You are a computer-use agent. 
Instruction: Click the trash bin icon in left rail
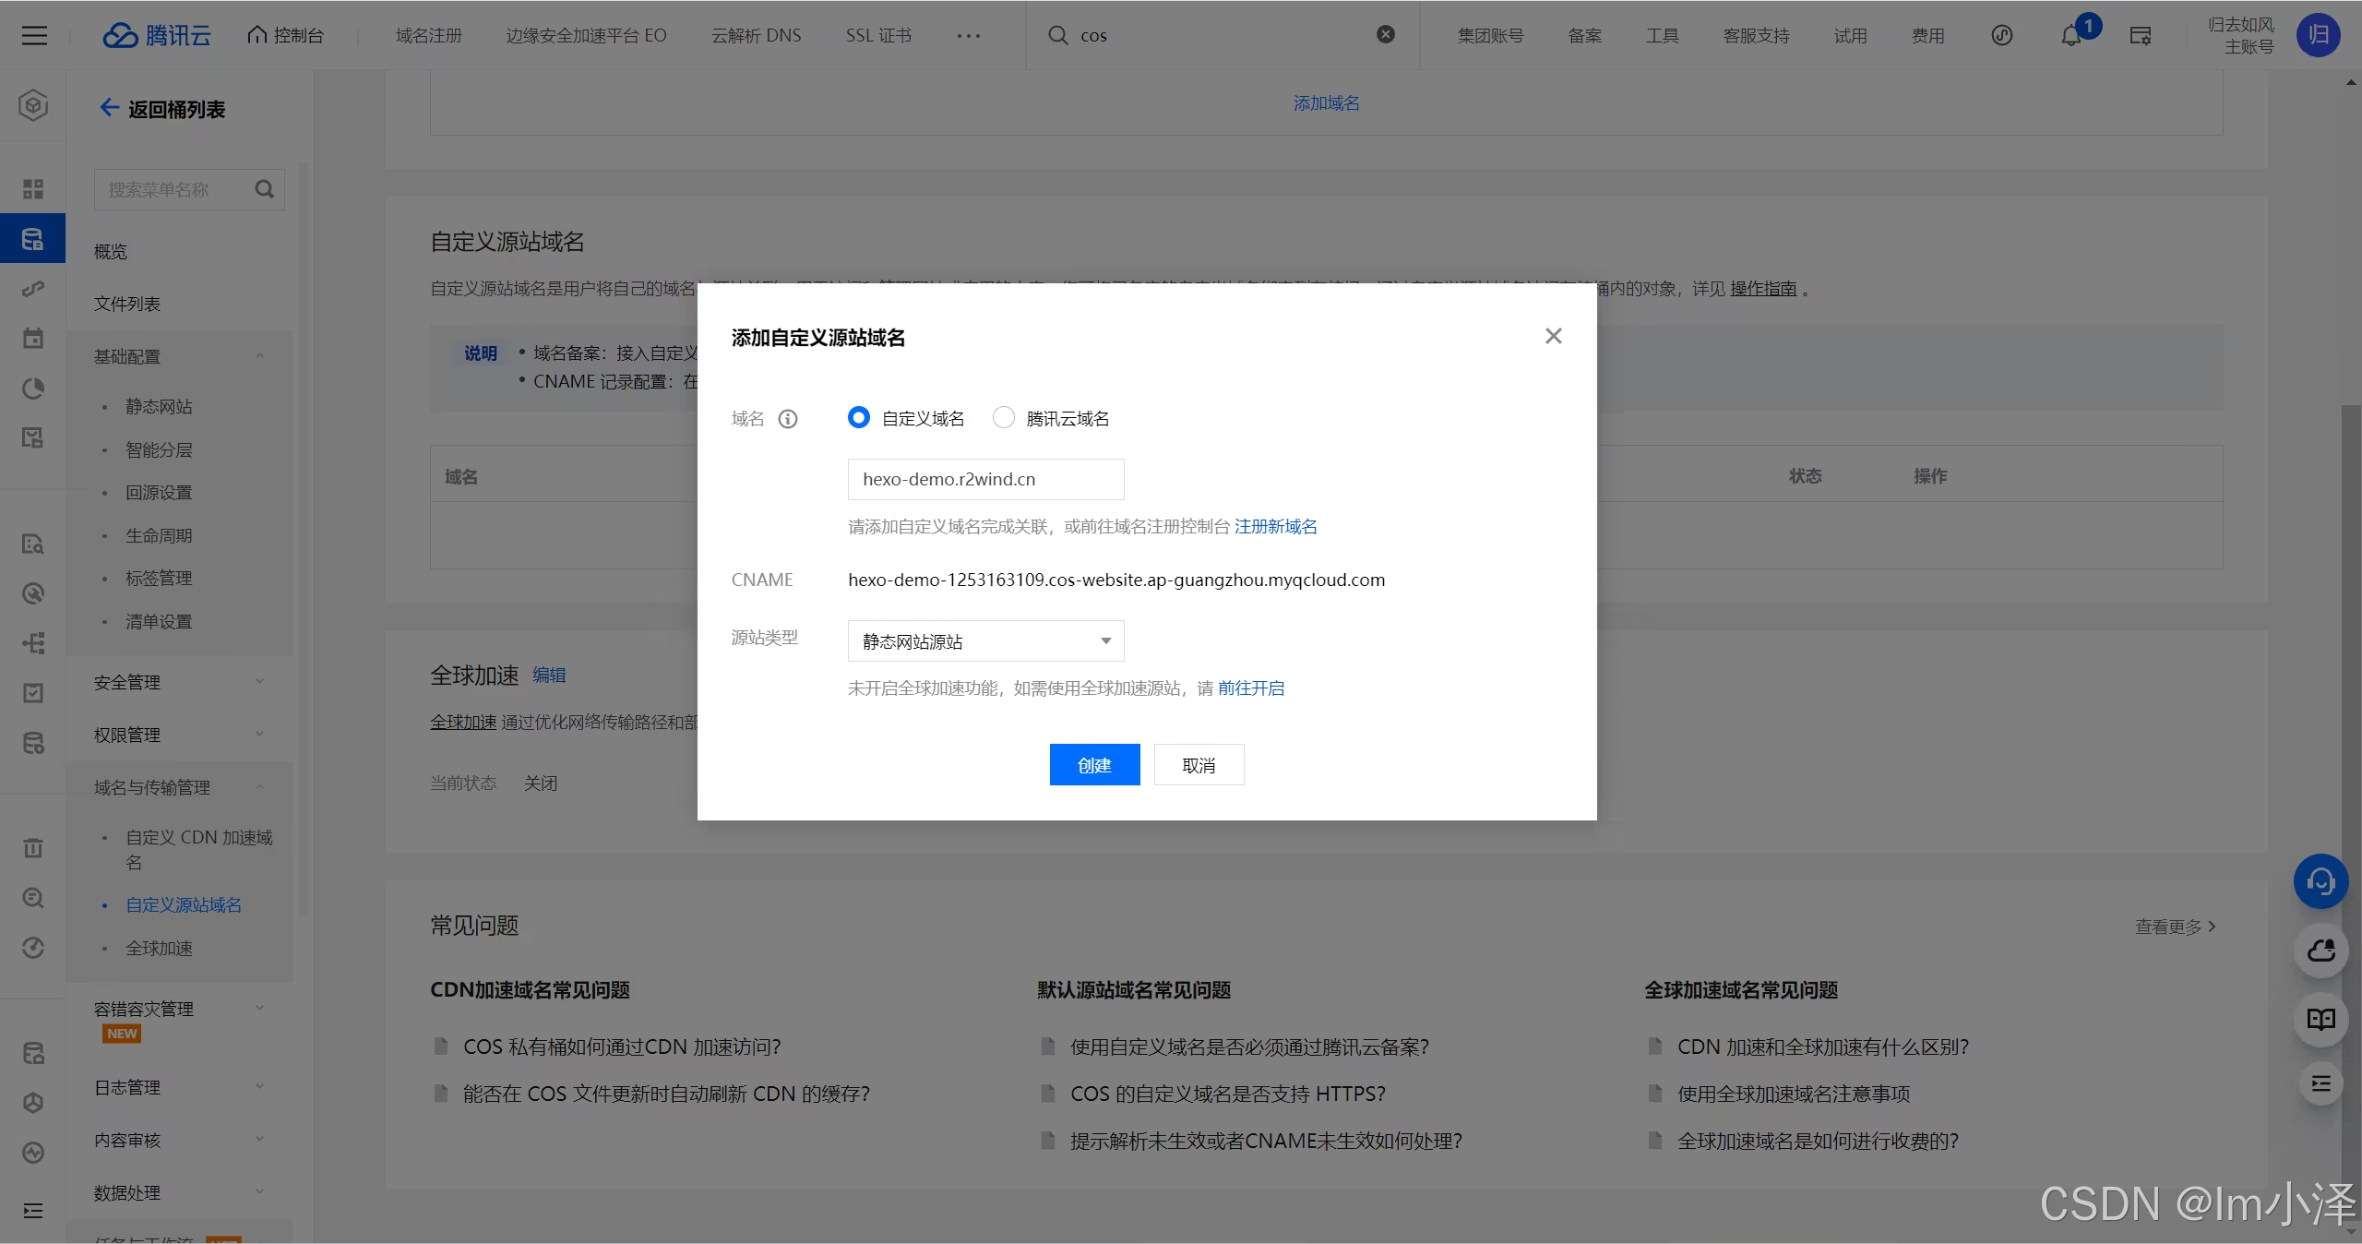(33, 848)
